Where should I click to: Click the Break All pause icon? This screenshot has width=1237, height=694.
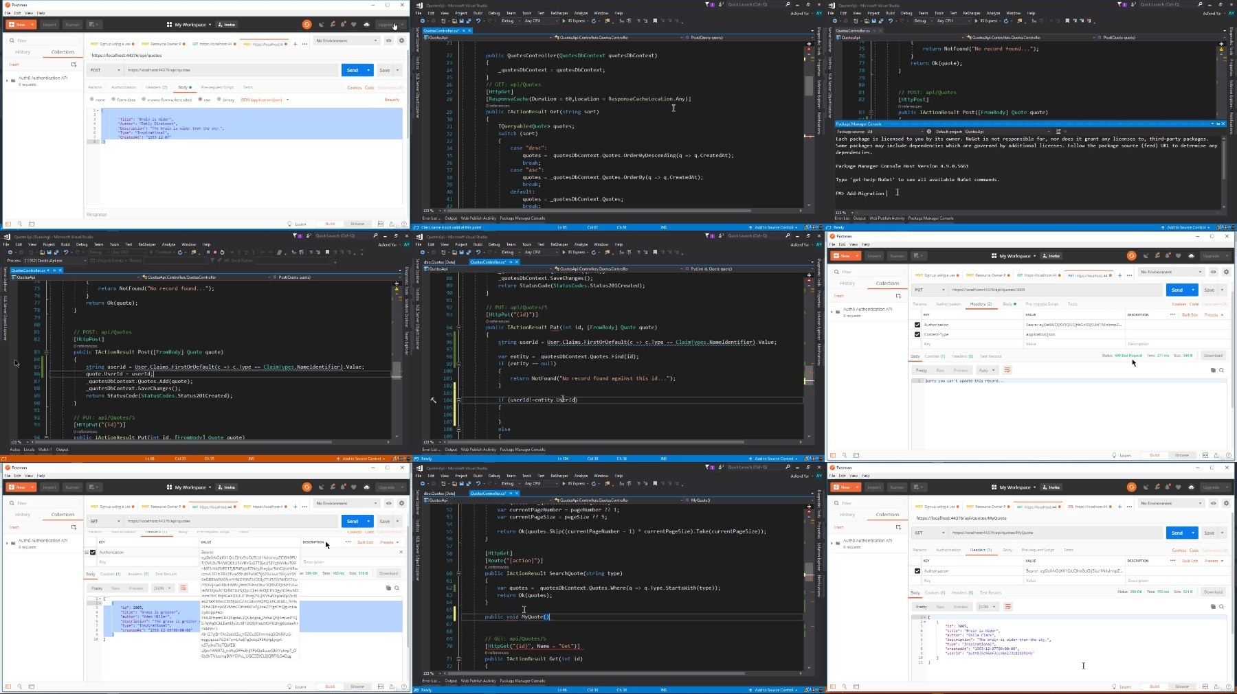tap(208, 252)
